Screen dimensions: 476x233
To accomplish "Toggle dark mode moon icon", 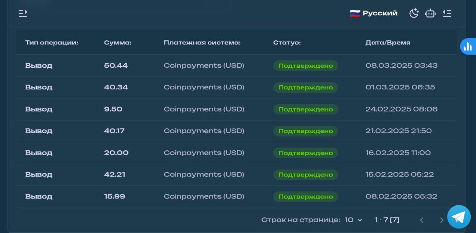I will (x=414, y=13).
